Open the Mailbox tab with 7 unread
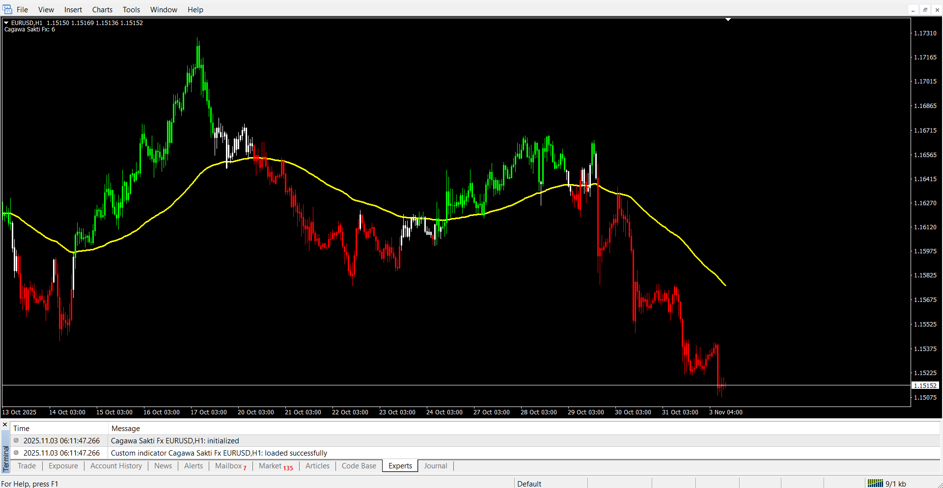 (x=230, y=466)
